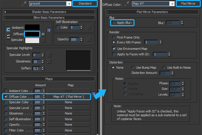
Task: Click the eyedropper next to ground material name
Action: tap(24, 3)
